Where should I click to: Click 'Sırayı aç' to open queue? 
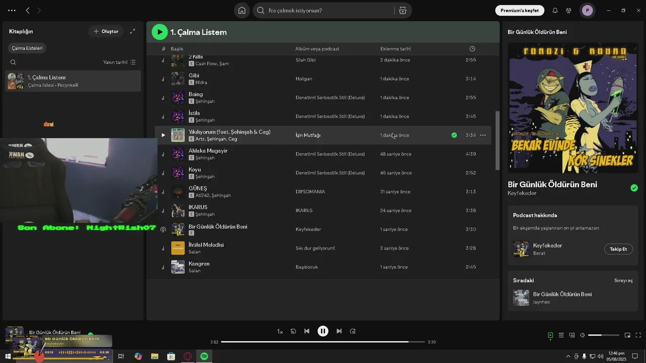tap(623, 280)
